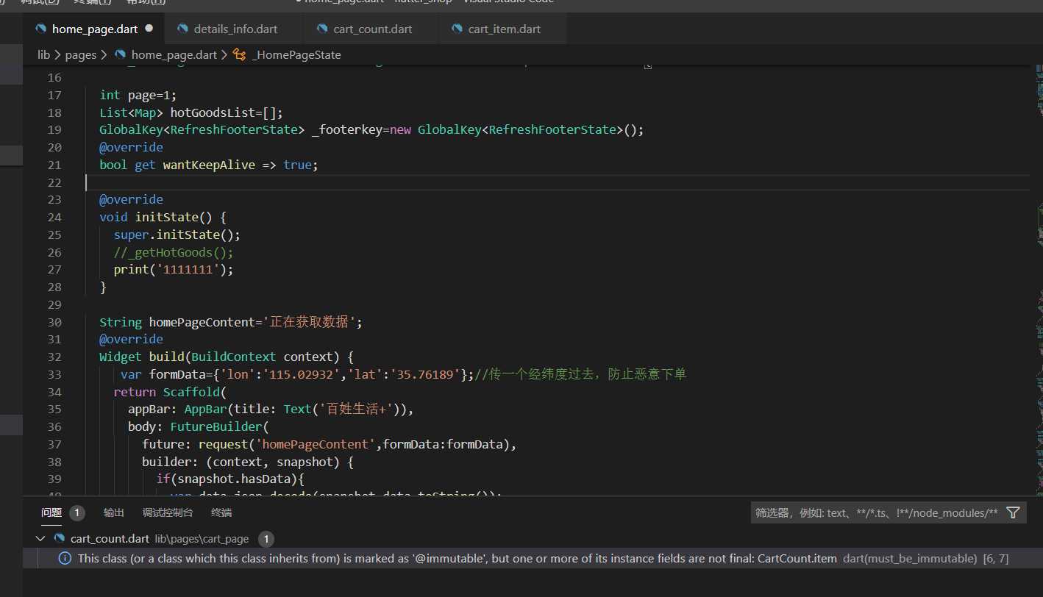The height and width of the screenshot is (597, 1043).
Task: Switch to the 调试控制台 debug console tab
Action: click(x=168, y=512)
